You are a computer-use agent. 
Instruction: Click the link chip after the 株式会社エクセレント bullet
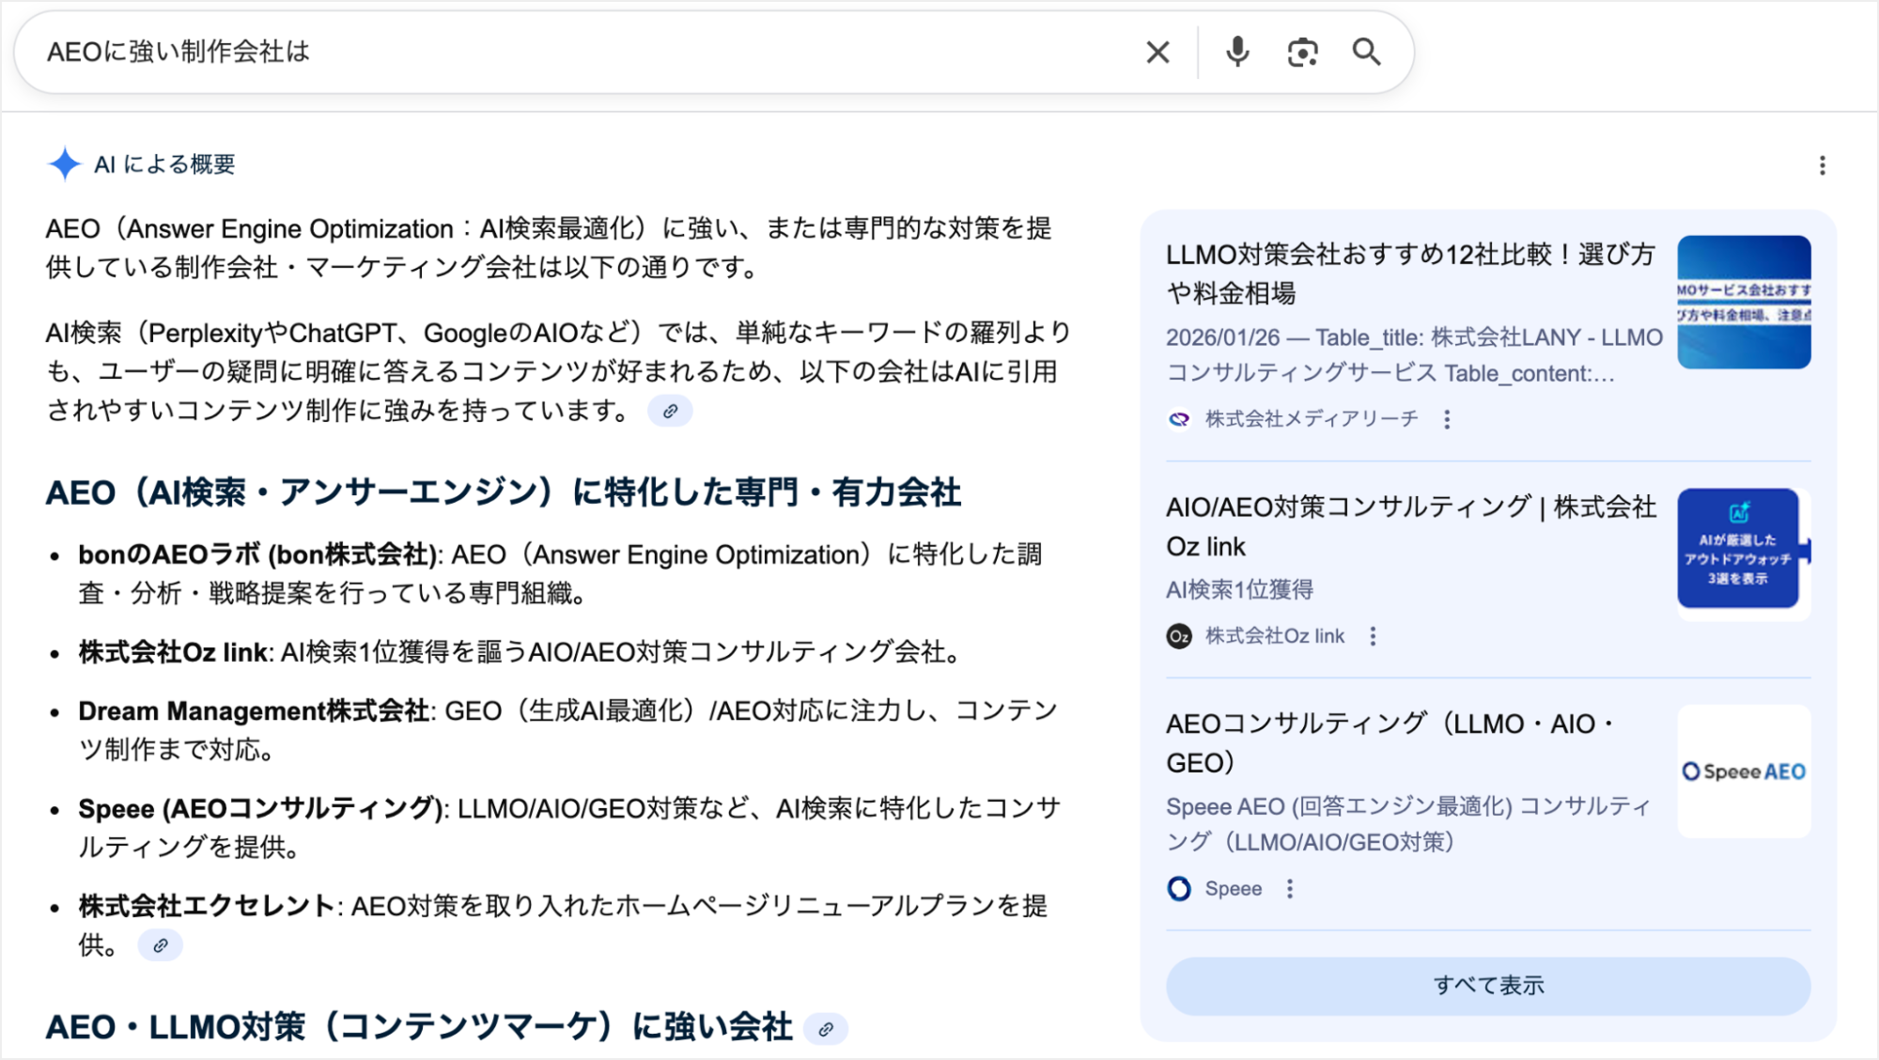click(161, 945)
